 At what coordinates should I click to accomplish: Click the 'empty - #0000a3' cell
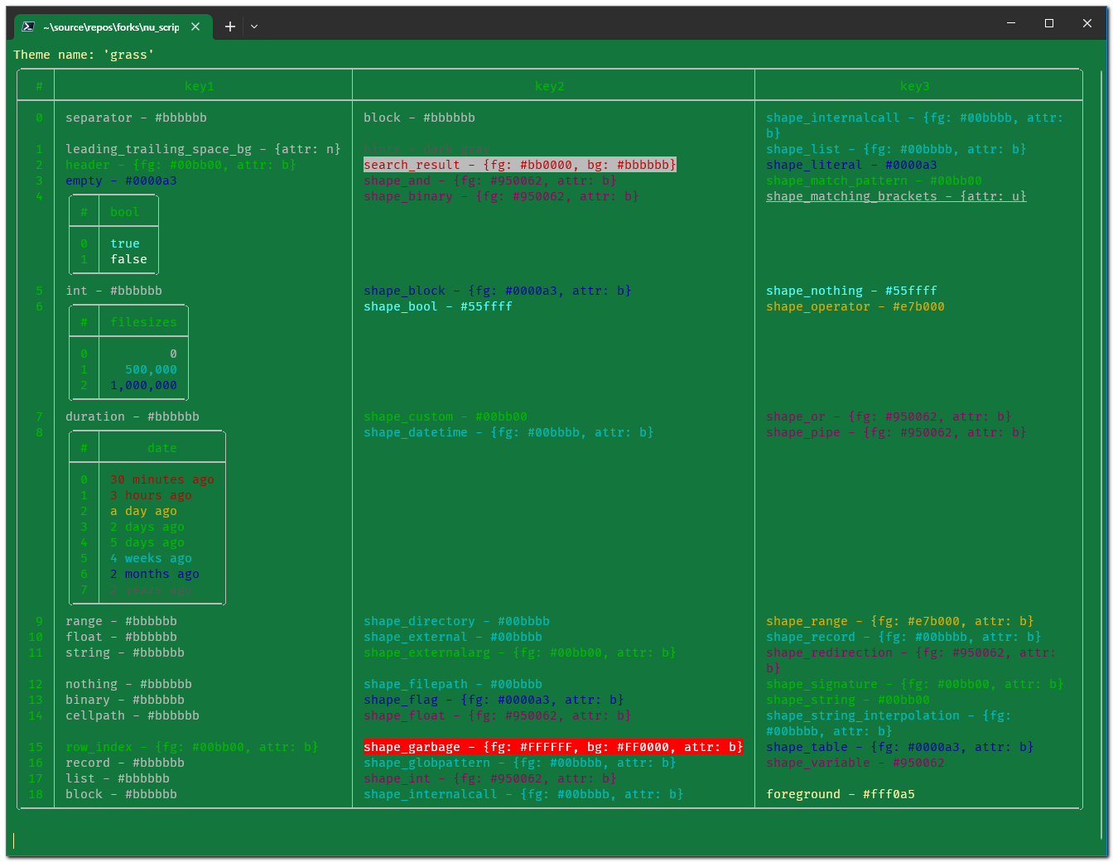[121, 181]
